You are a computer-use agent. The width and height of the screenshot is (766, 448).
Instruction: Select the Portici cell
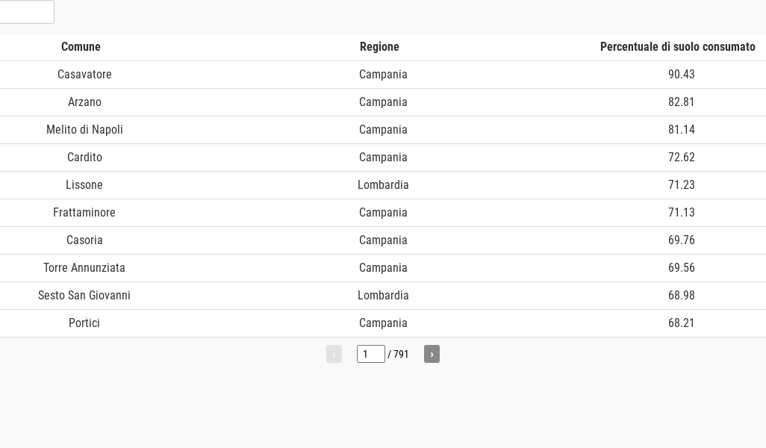point(84,323)
